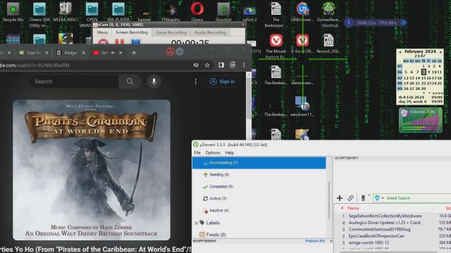Expand the Labels tree node in µTorrent
This screenshot has width=451, height=253.
click(x=196, y=223)
